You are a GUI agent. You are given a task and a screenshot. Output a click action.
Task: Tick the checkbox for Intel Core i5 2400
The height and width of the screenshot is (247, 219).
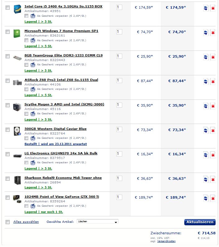point(7,7)
